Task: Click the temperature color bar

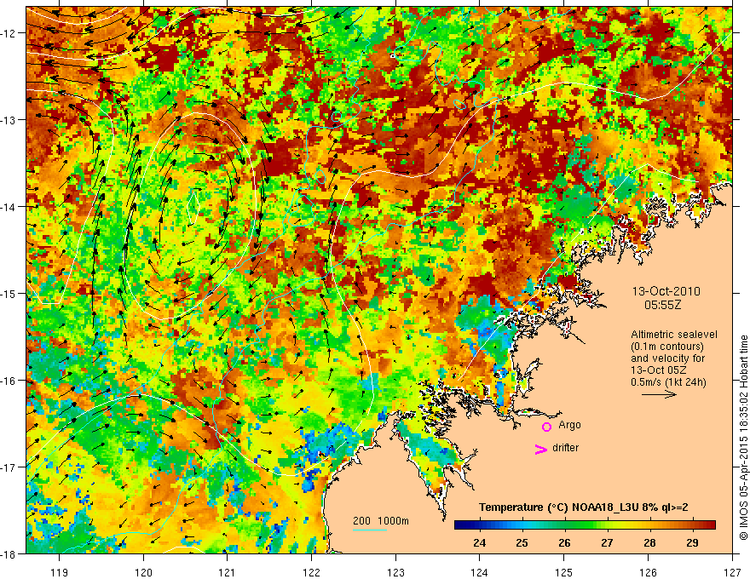Action: point(585,525)
